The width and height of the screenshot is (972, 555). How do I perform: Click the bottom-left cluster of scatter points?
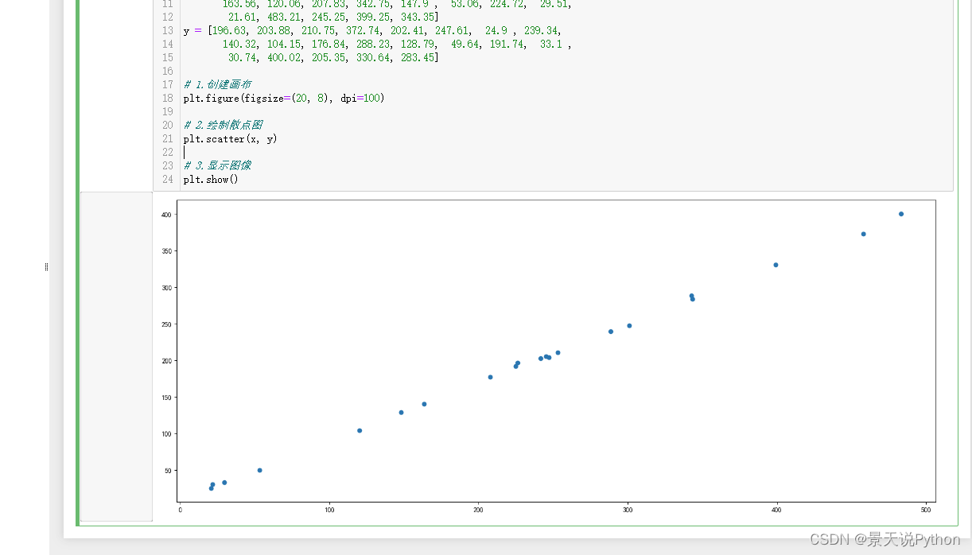click(x=213, y=485)
